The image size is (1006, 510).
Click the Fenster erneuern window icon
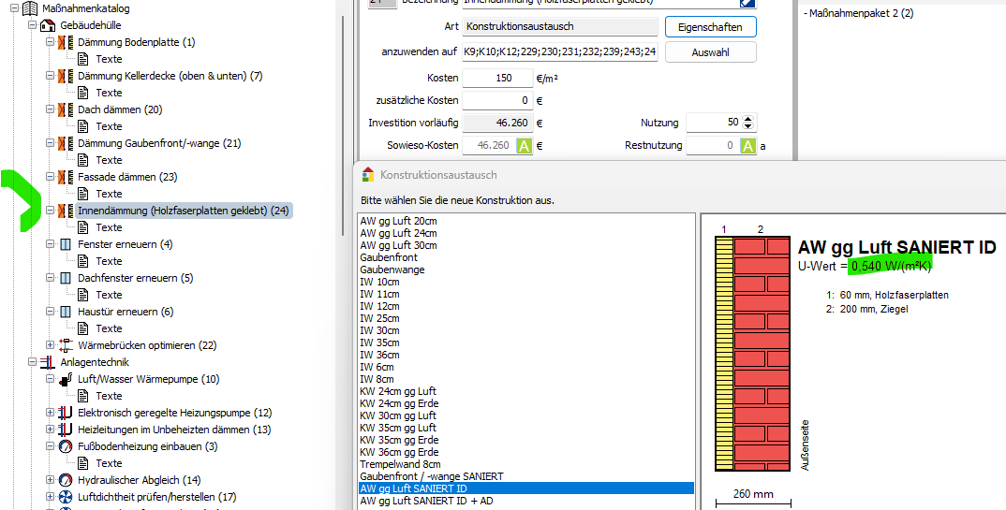[x=66, y=244]
